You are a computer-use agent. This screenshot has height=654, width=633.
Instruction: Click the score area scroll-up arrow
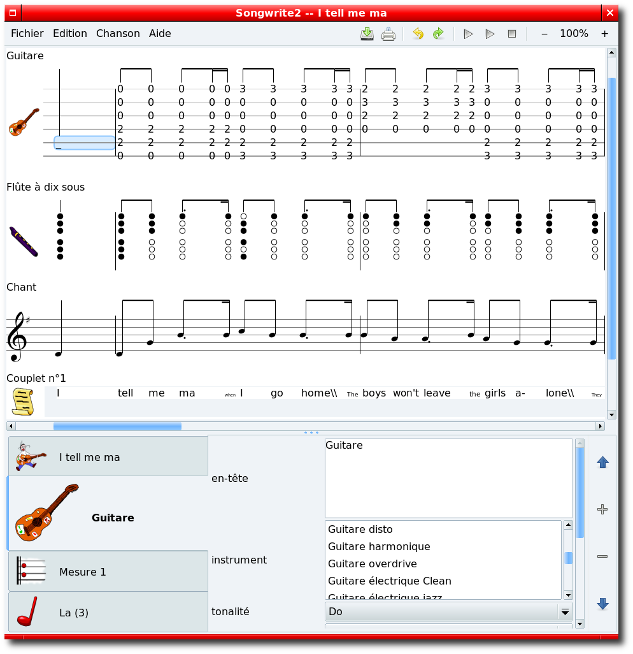click(x=612, y=52)
